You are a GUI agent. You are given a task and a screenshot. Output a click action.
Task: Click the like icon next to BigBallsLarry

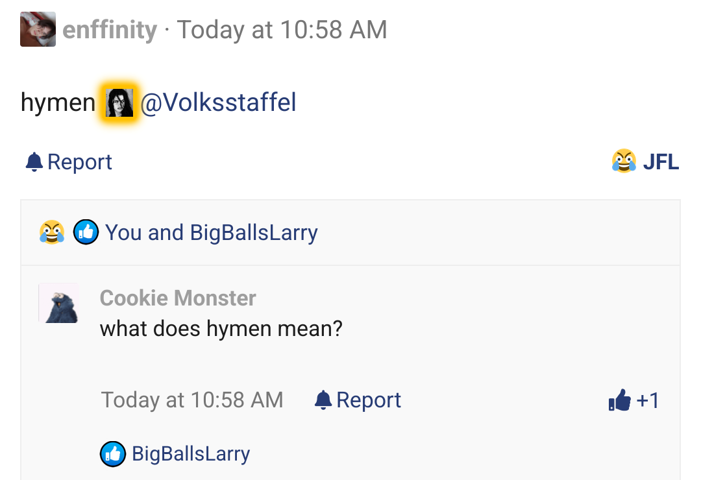113,453
